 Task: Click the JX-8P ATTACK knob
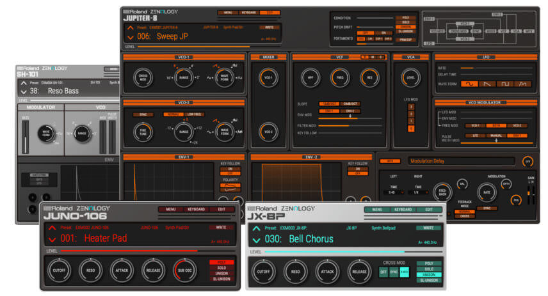click(x=328, y=272)
